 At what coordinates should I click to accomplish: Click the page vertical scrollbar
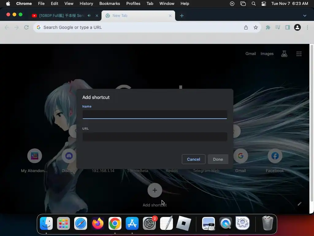pos(312,123)
